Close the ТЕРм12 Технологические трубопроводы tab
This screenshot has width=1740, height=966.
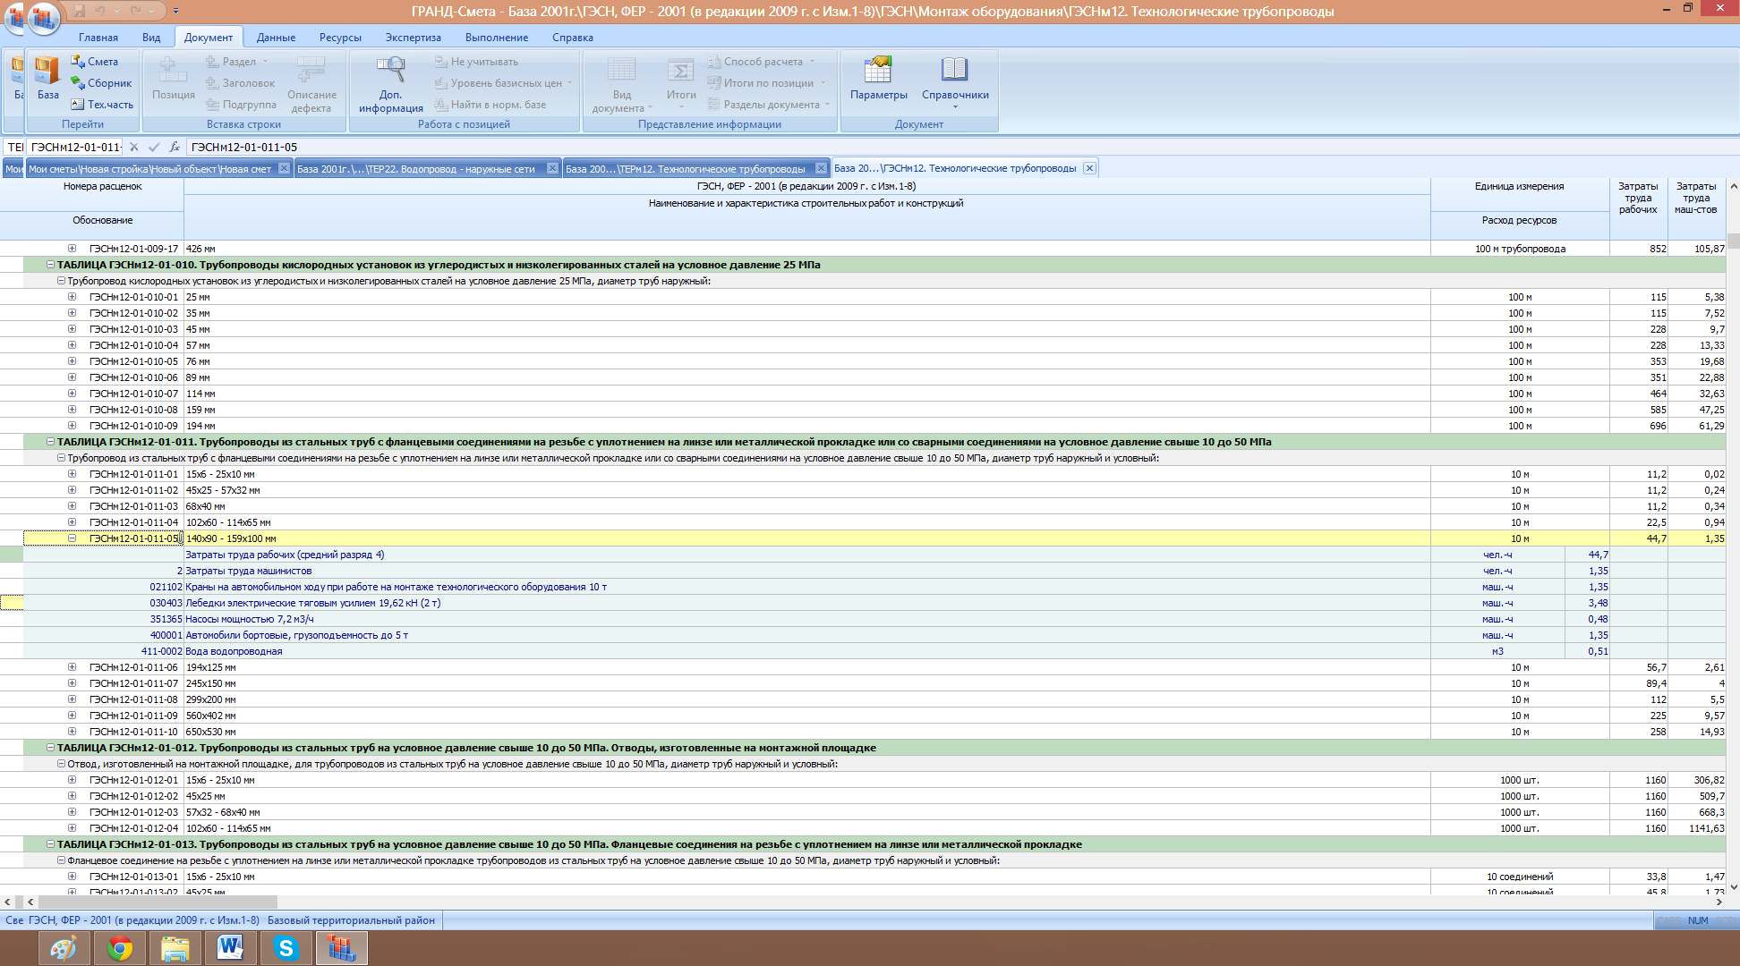[821, 168]
